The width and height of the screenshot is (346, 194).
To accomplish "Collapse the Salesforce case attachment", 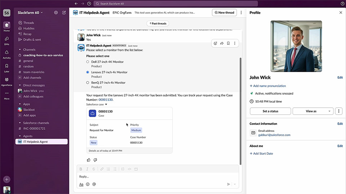I will pyautogui.click(x=106, y=105).
